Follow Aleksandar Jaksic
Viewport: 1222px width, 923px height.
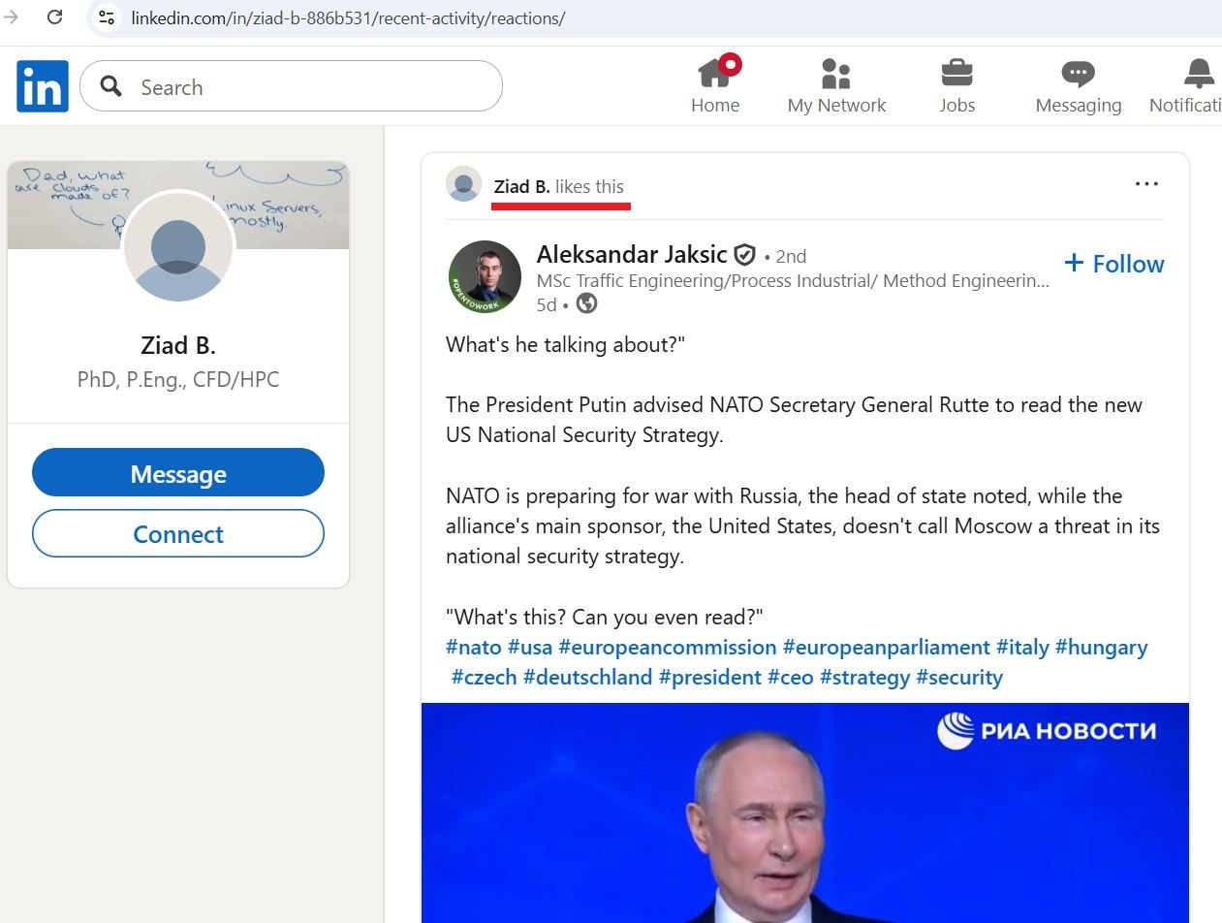pyautogui.click(x=1113, y=263)
